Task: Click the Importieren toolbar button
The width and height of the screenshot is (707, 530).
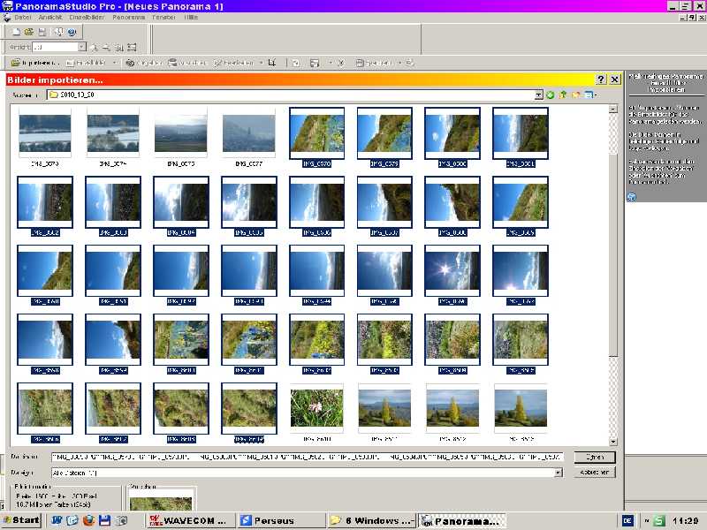Action: [35, 63]
